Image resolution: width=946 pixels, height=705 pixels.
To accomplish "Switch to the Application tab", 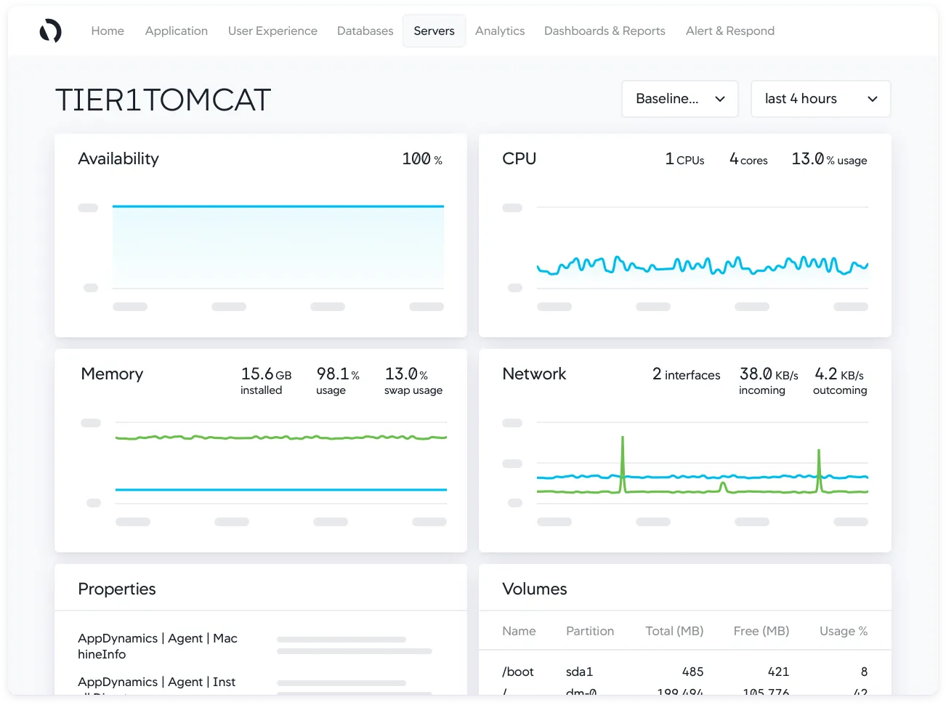I will click(x=176, y=31).
